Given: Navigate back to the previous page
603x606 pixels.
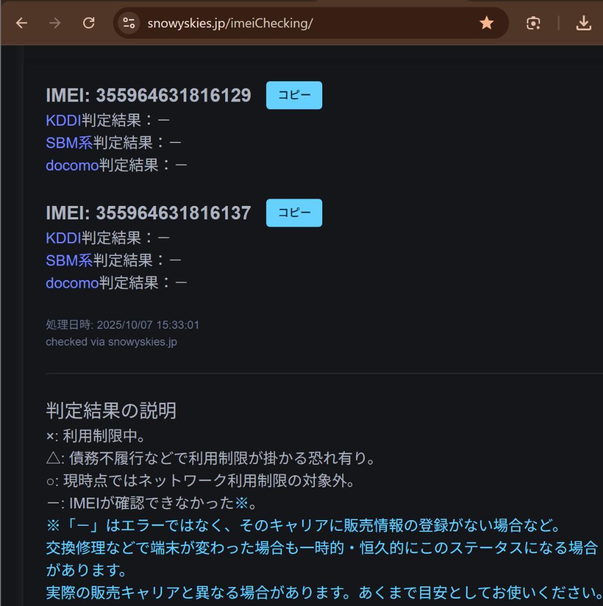Looking at the screenshot, I should (21, 23).
